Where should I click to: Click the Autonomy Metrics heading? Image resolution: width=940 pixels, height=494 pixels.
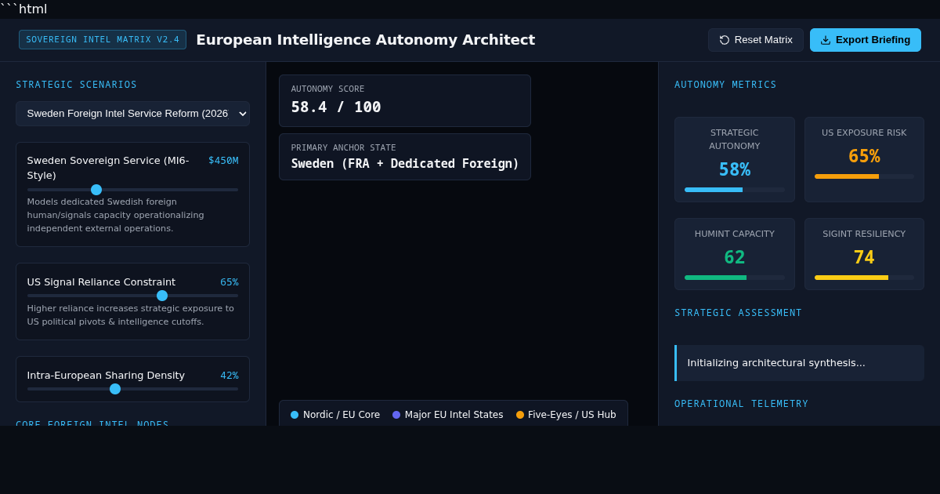(725, 85)
